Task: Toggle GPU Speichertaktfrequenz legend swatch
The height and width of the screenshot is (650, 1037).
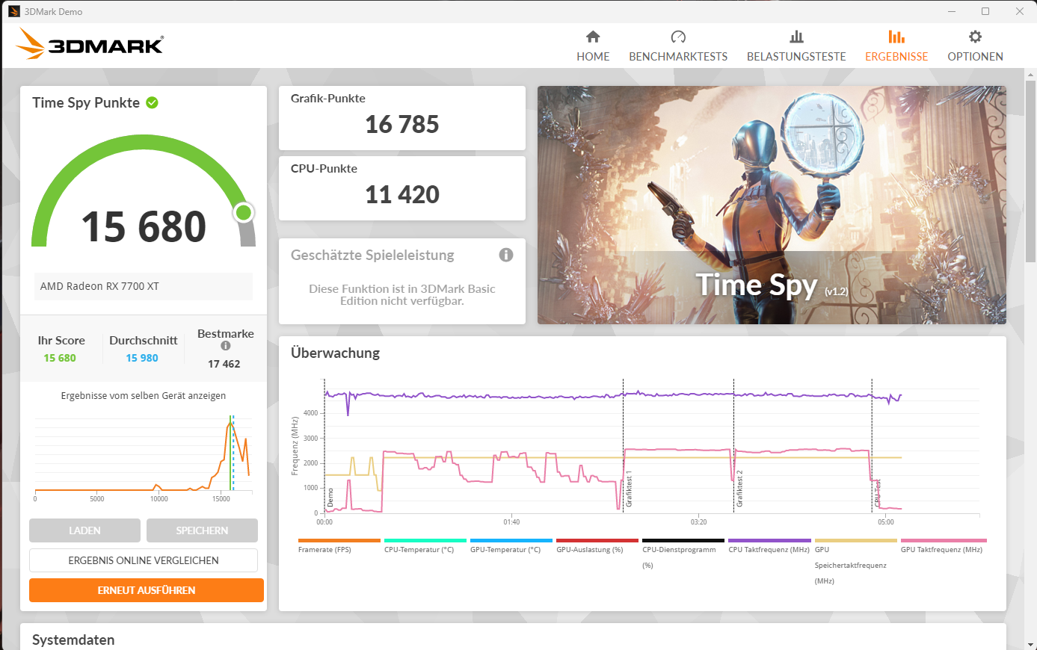Action: point(855,540)
